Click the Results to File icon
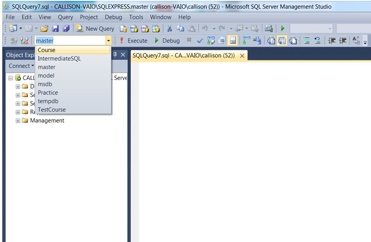This screenshot has width=371, height=242. (293, 40)
